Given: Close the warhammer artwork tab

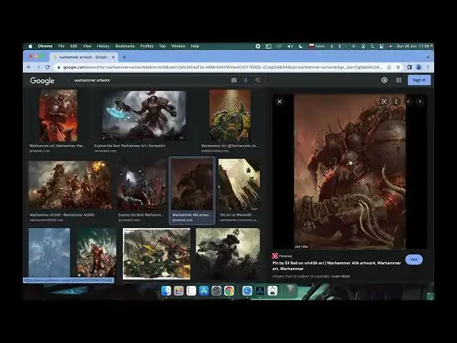Looking at the screenshot, I should pyautogui.click(x=114, y=57).
